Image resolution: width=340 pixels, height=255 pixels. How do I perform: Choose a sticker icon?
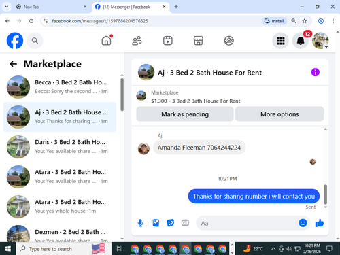[171, 223]
